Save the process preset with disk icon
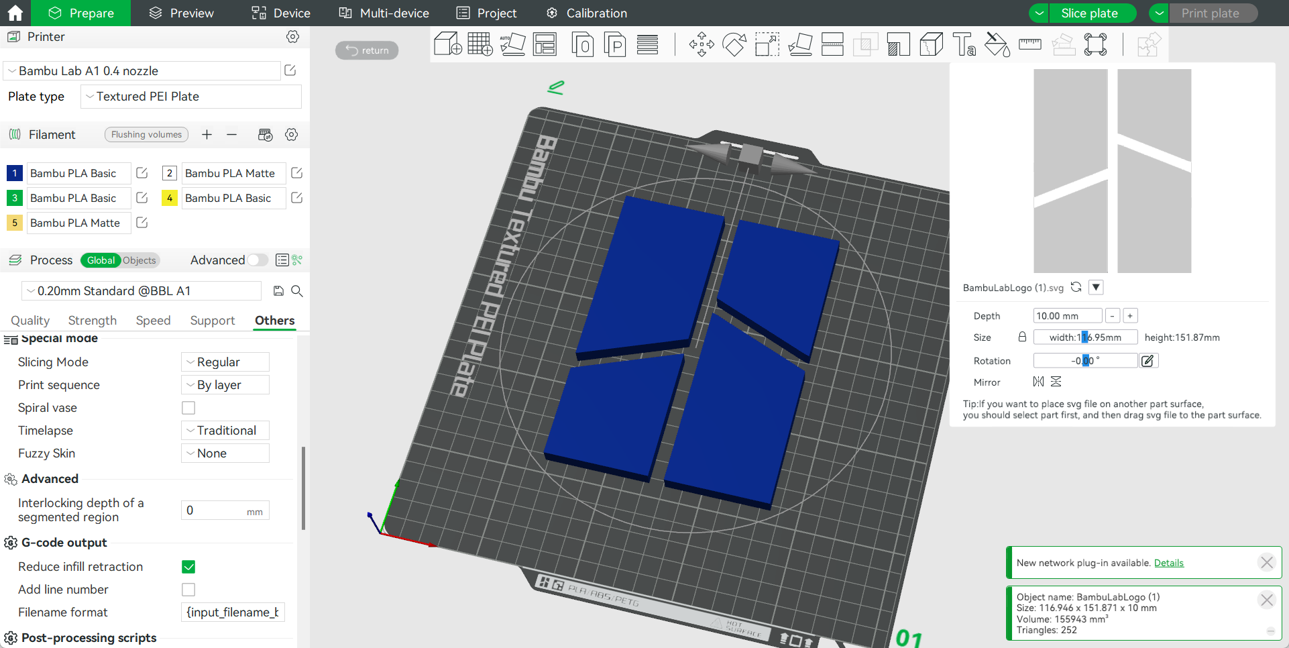Screen dimensions: 1289x648 click(x=278, y=291)
